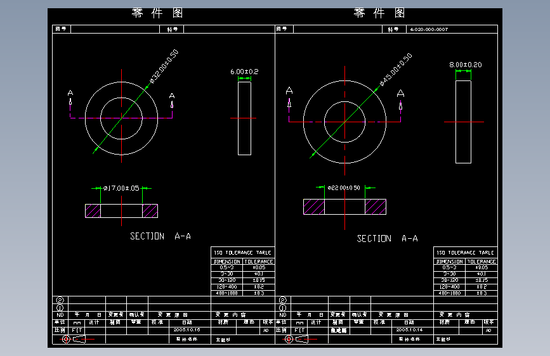The width and height of the screenshot is (550, 356).
Task: Pick the side-view rectangle under 6.00±0.2
Action: [244, 118]
